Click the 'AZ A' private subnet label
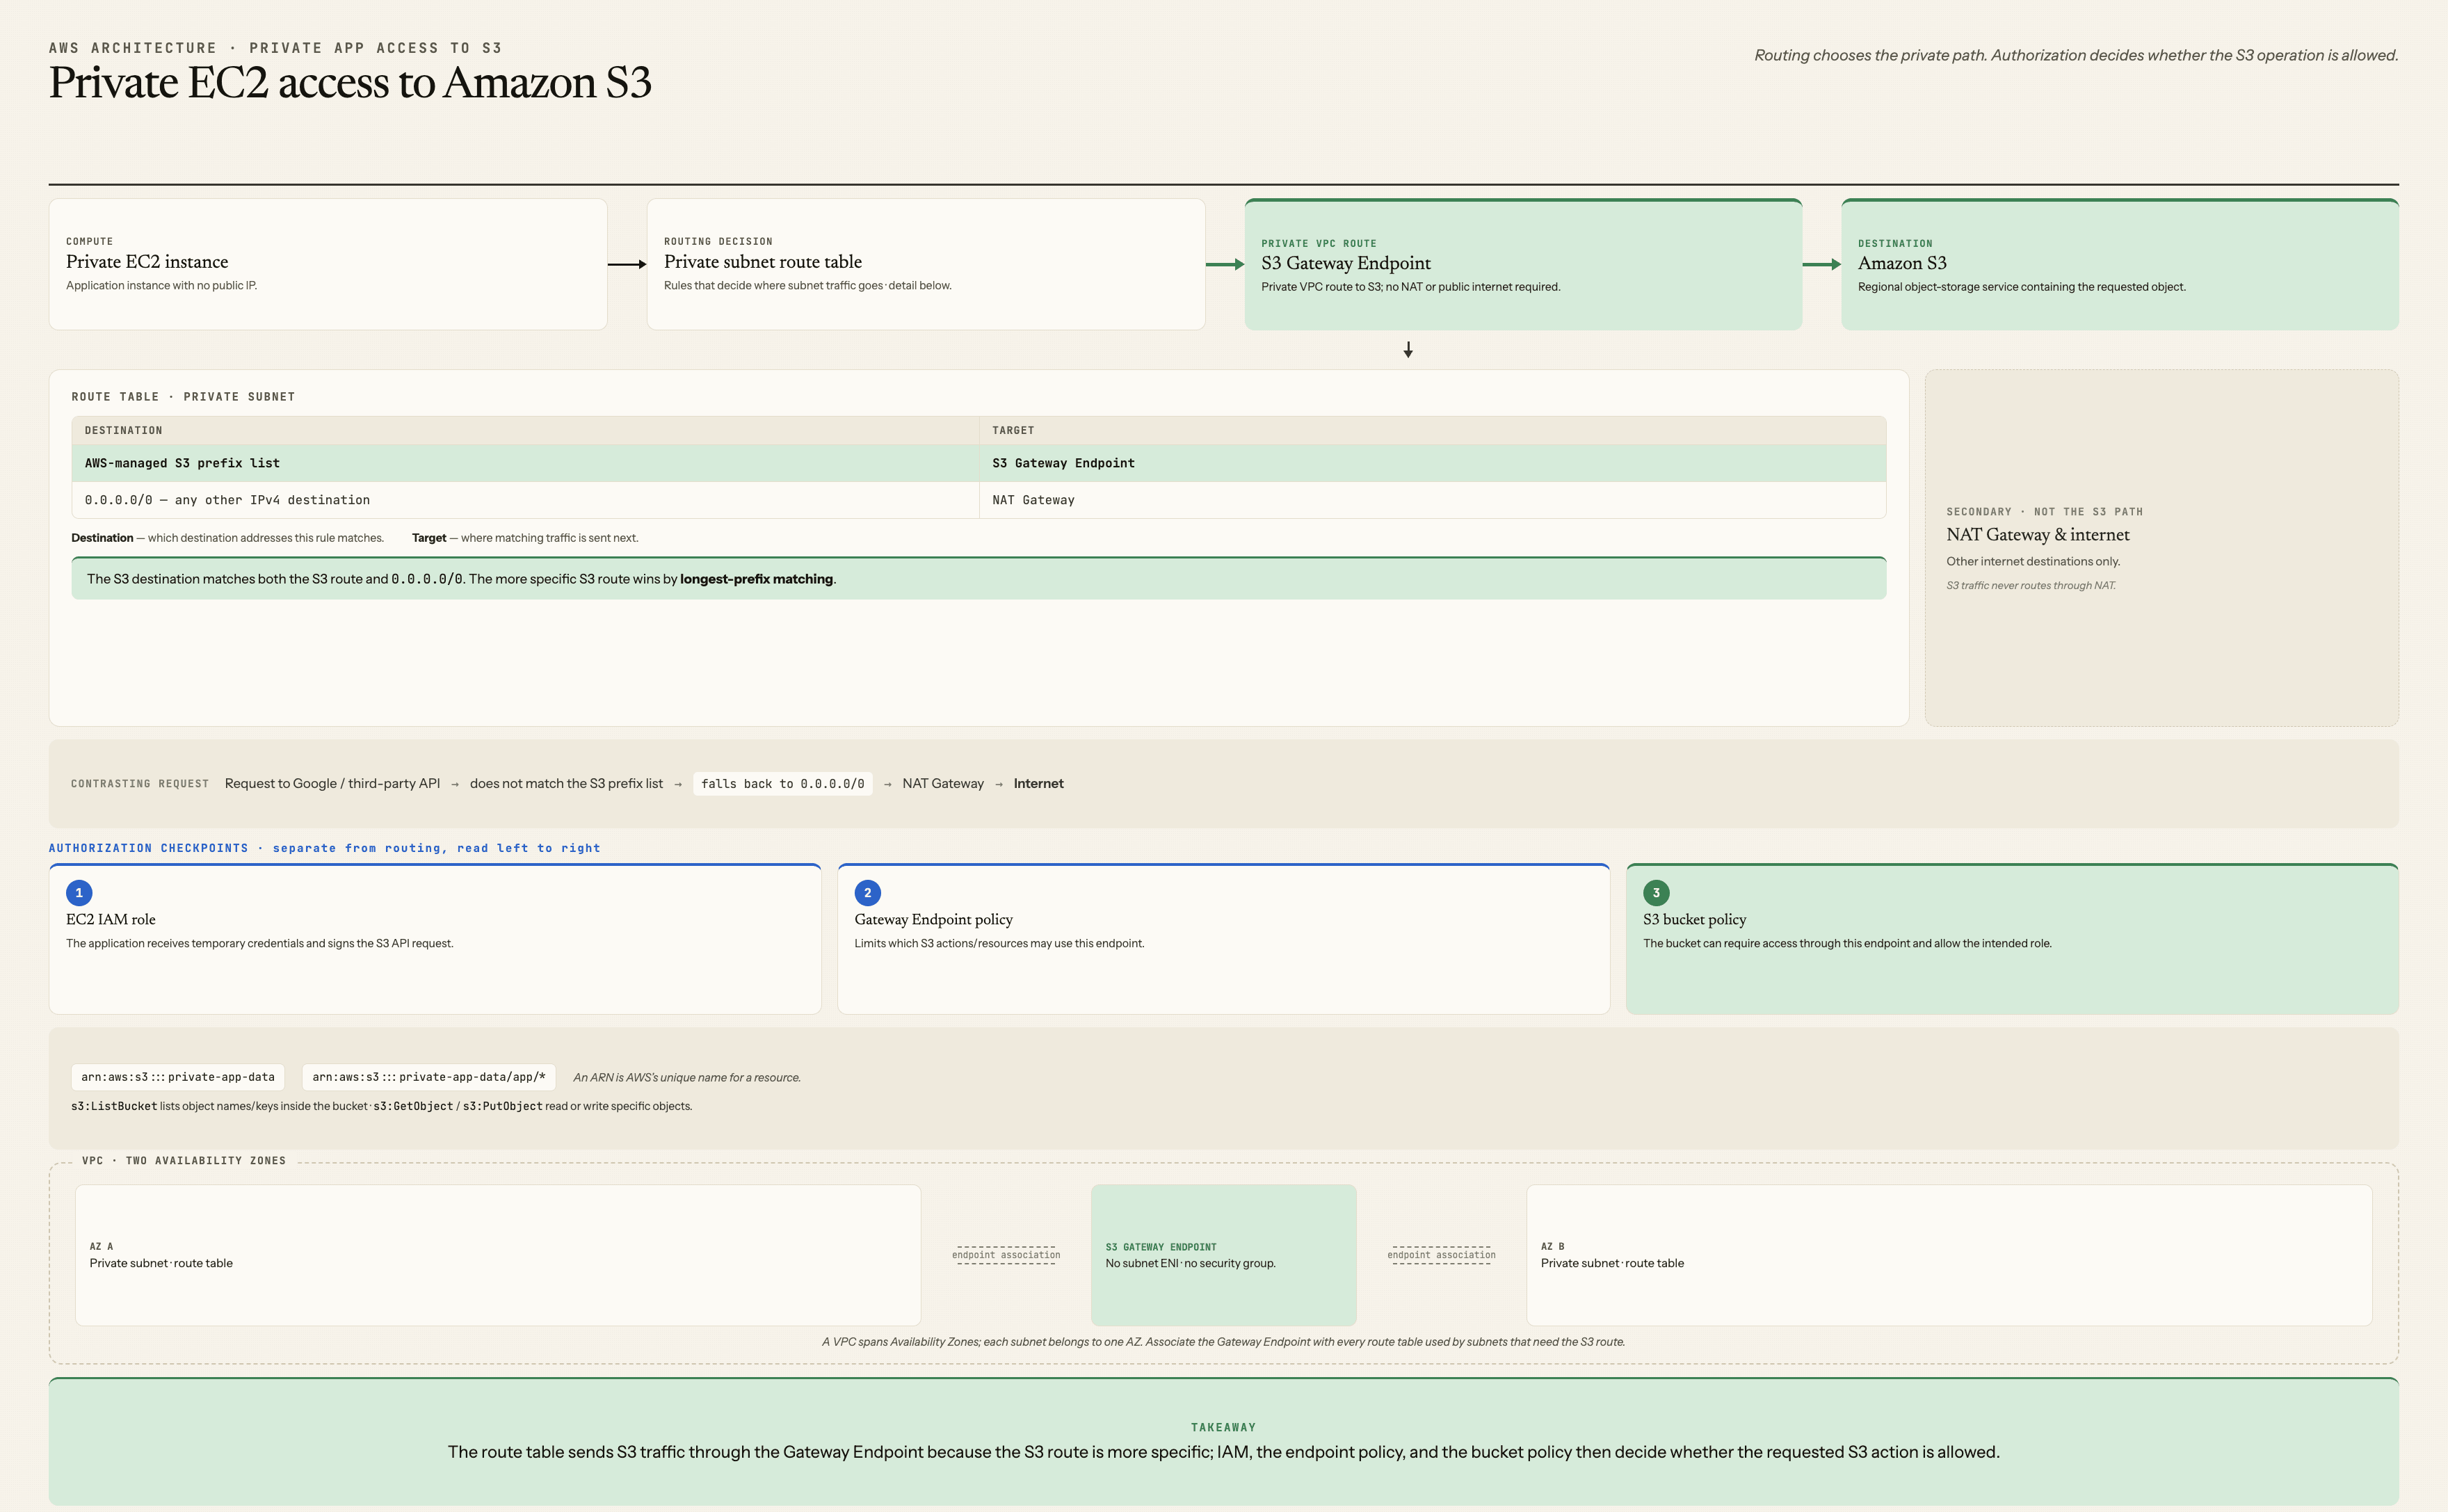 [x=101, y=1247]
